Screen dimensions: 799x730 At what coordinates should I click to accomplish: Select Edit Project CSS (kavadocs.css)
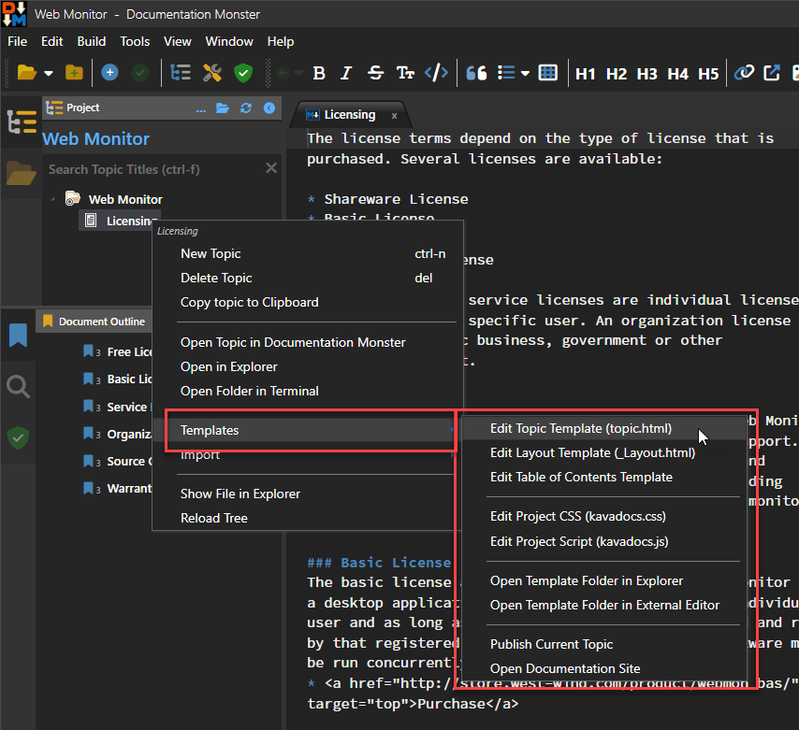tap(603, 517)
